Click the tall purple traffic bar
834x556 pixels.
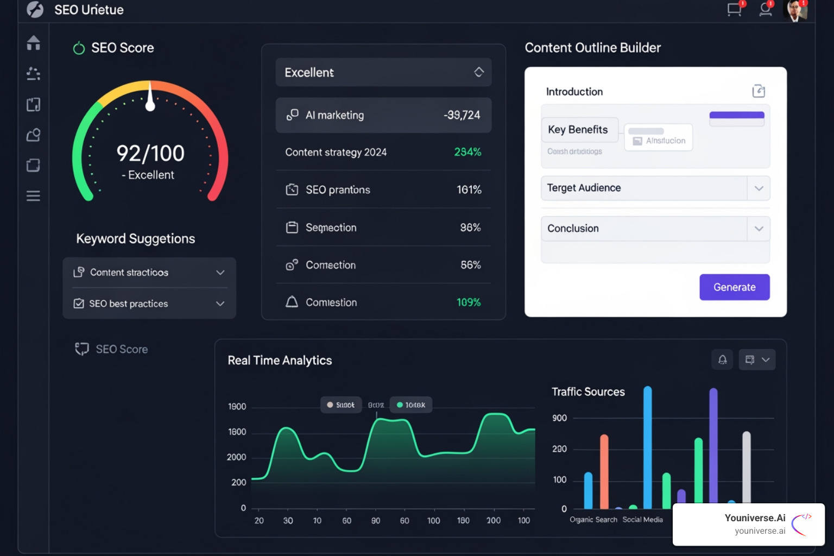pyautogui.click(x=713, y=445)
